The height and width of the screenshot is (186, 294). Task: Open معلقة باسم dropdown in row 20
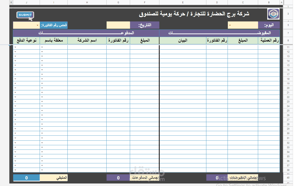point(42,88)
